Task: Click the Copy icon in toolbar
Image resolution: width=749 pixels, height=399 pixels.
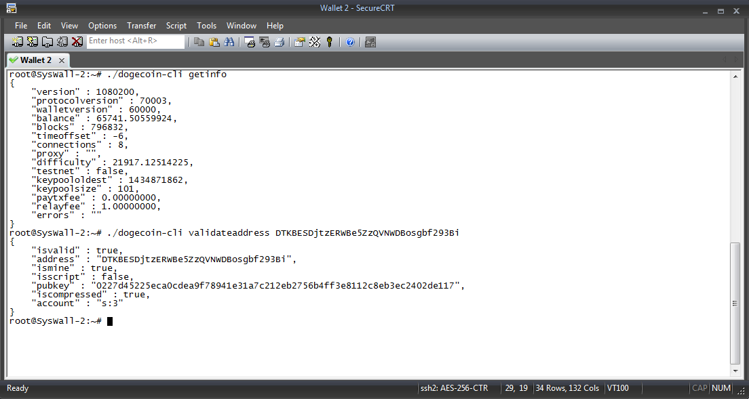Action: (199, 42)
